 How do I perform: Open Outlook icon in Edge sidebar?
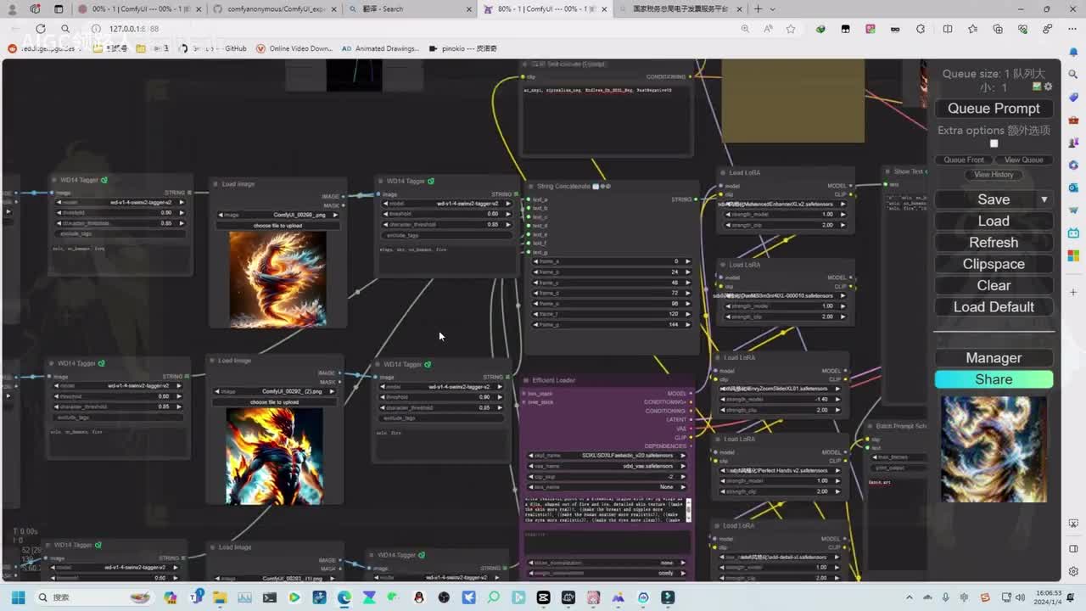pos(1073,188)
